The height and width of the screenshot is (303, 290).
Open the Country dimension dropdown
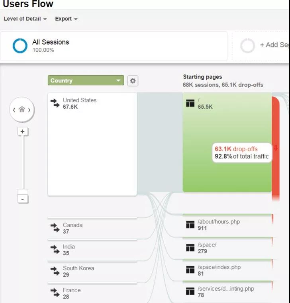86,80
